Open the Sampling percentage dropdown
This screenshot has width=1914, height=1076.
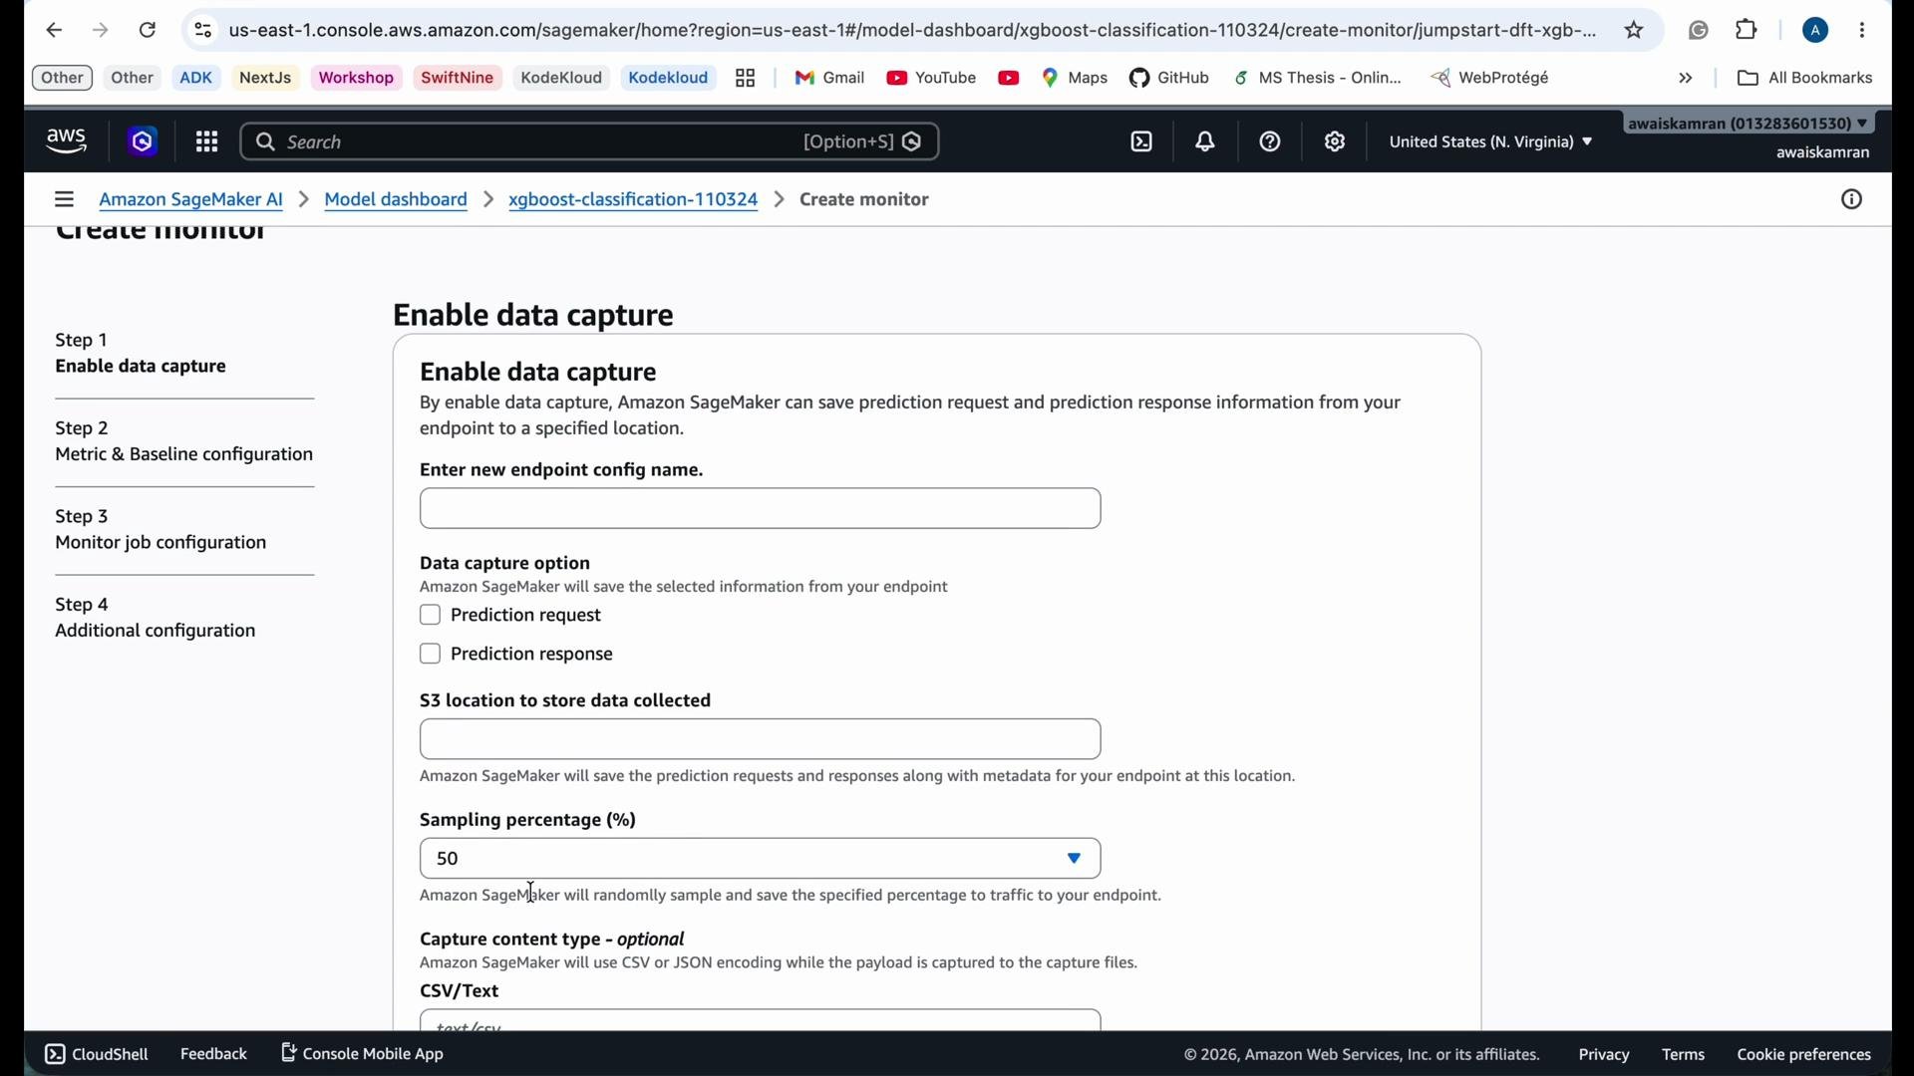[x=761, y=859]
